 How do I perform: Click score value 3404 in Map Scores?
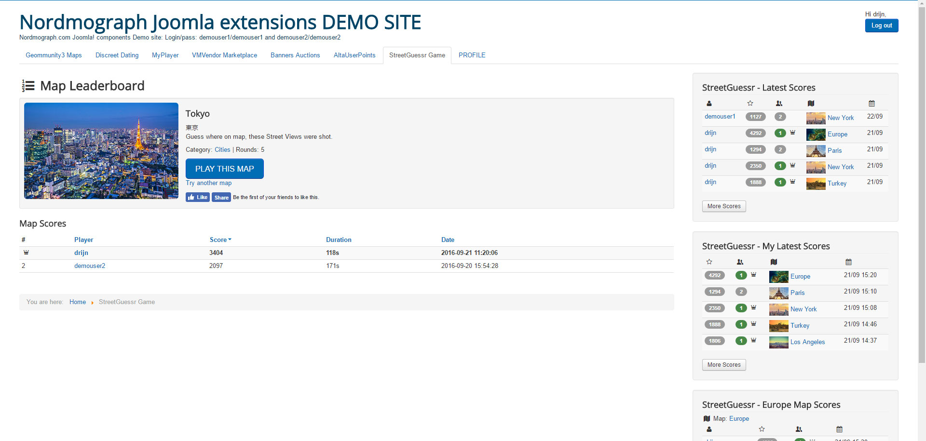[216, 253]
